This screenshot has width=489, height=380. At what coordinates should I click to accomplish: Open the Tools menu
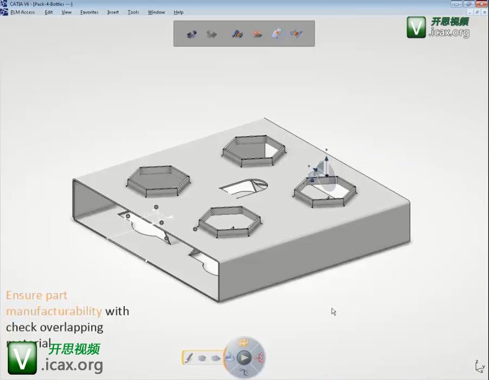click(133, 12)
